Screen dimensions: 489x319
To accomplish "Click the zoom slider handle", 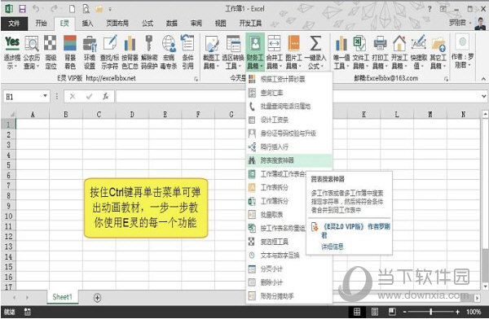I will (x=431, y=311).
